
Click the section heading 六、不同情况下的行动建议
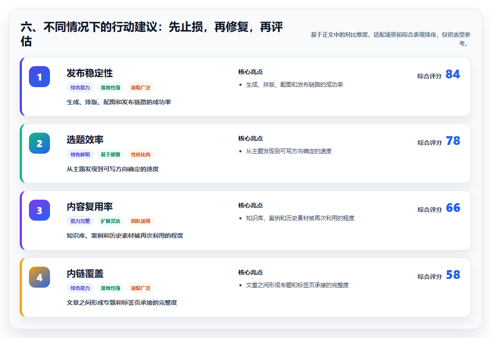[x=152, y=34]
